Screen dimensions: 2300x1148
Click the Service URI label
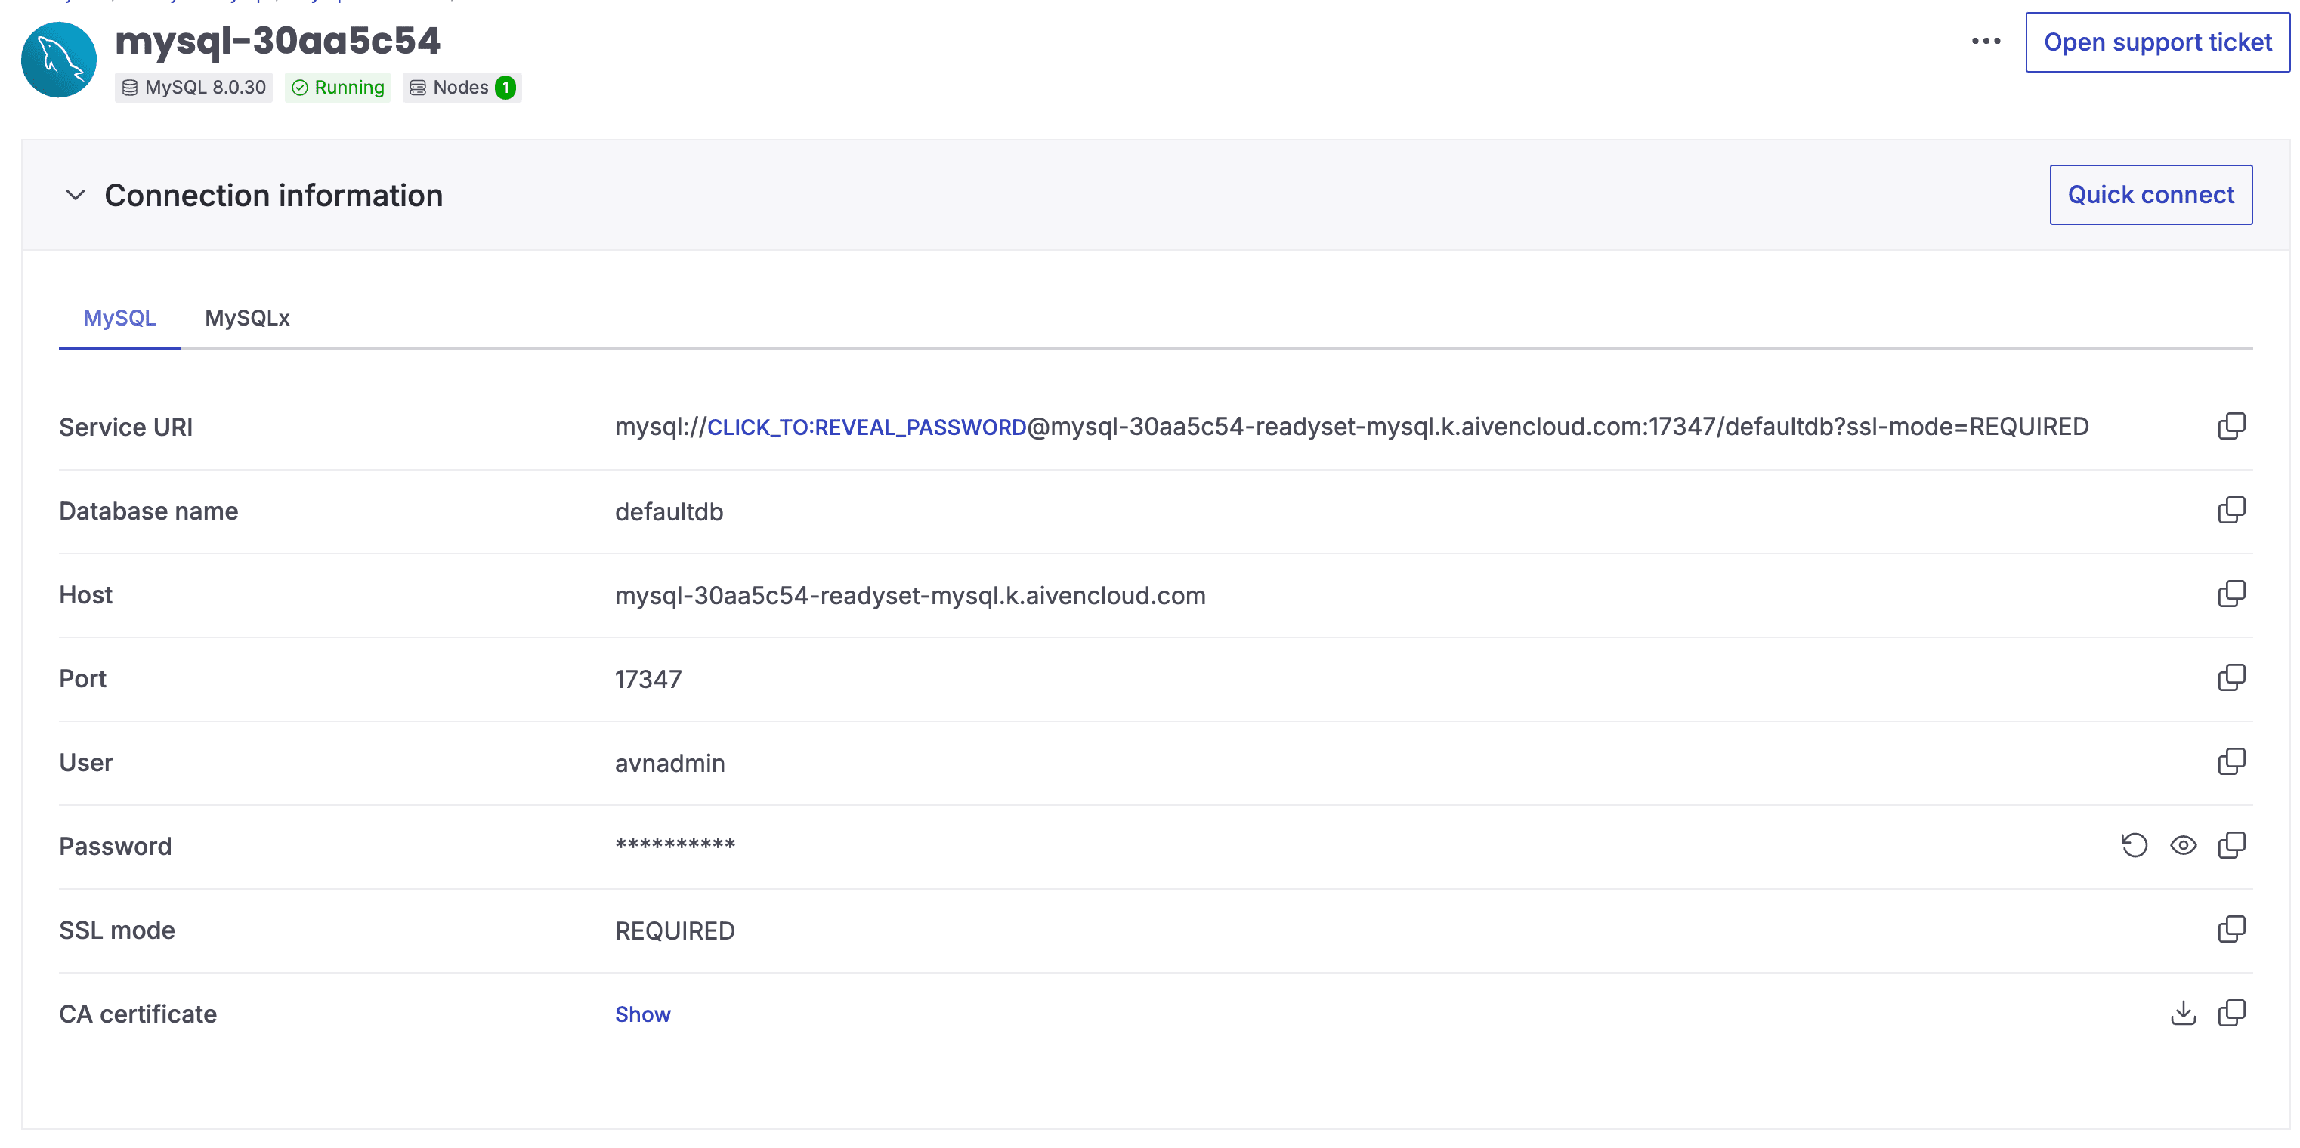126,427
